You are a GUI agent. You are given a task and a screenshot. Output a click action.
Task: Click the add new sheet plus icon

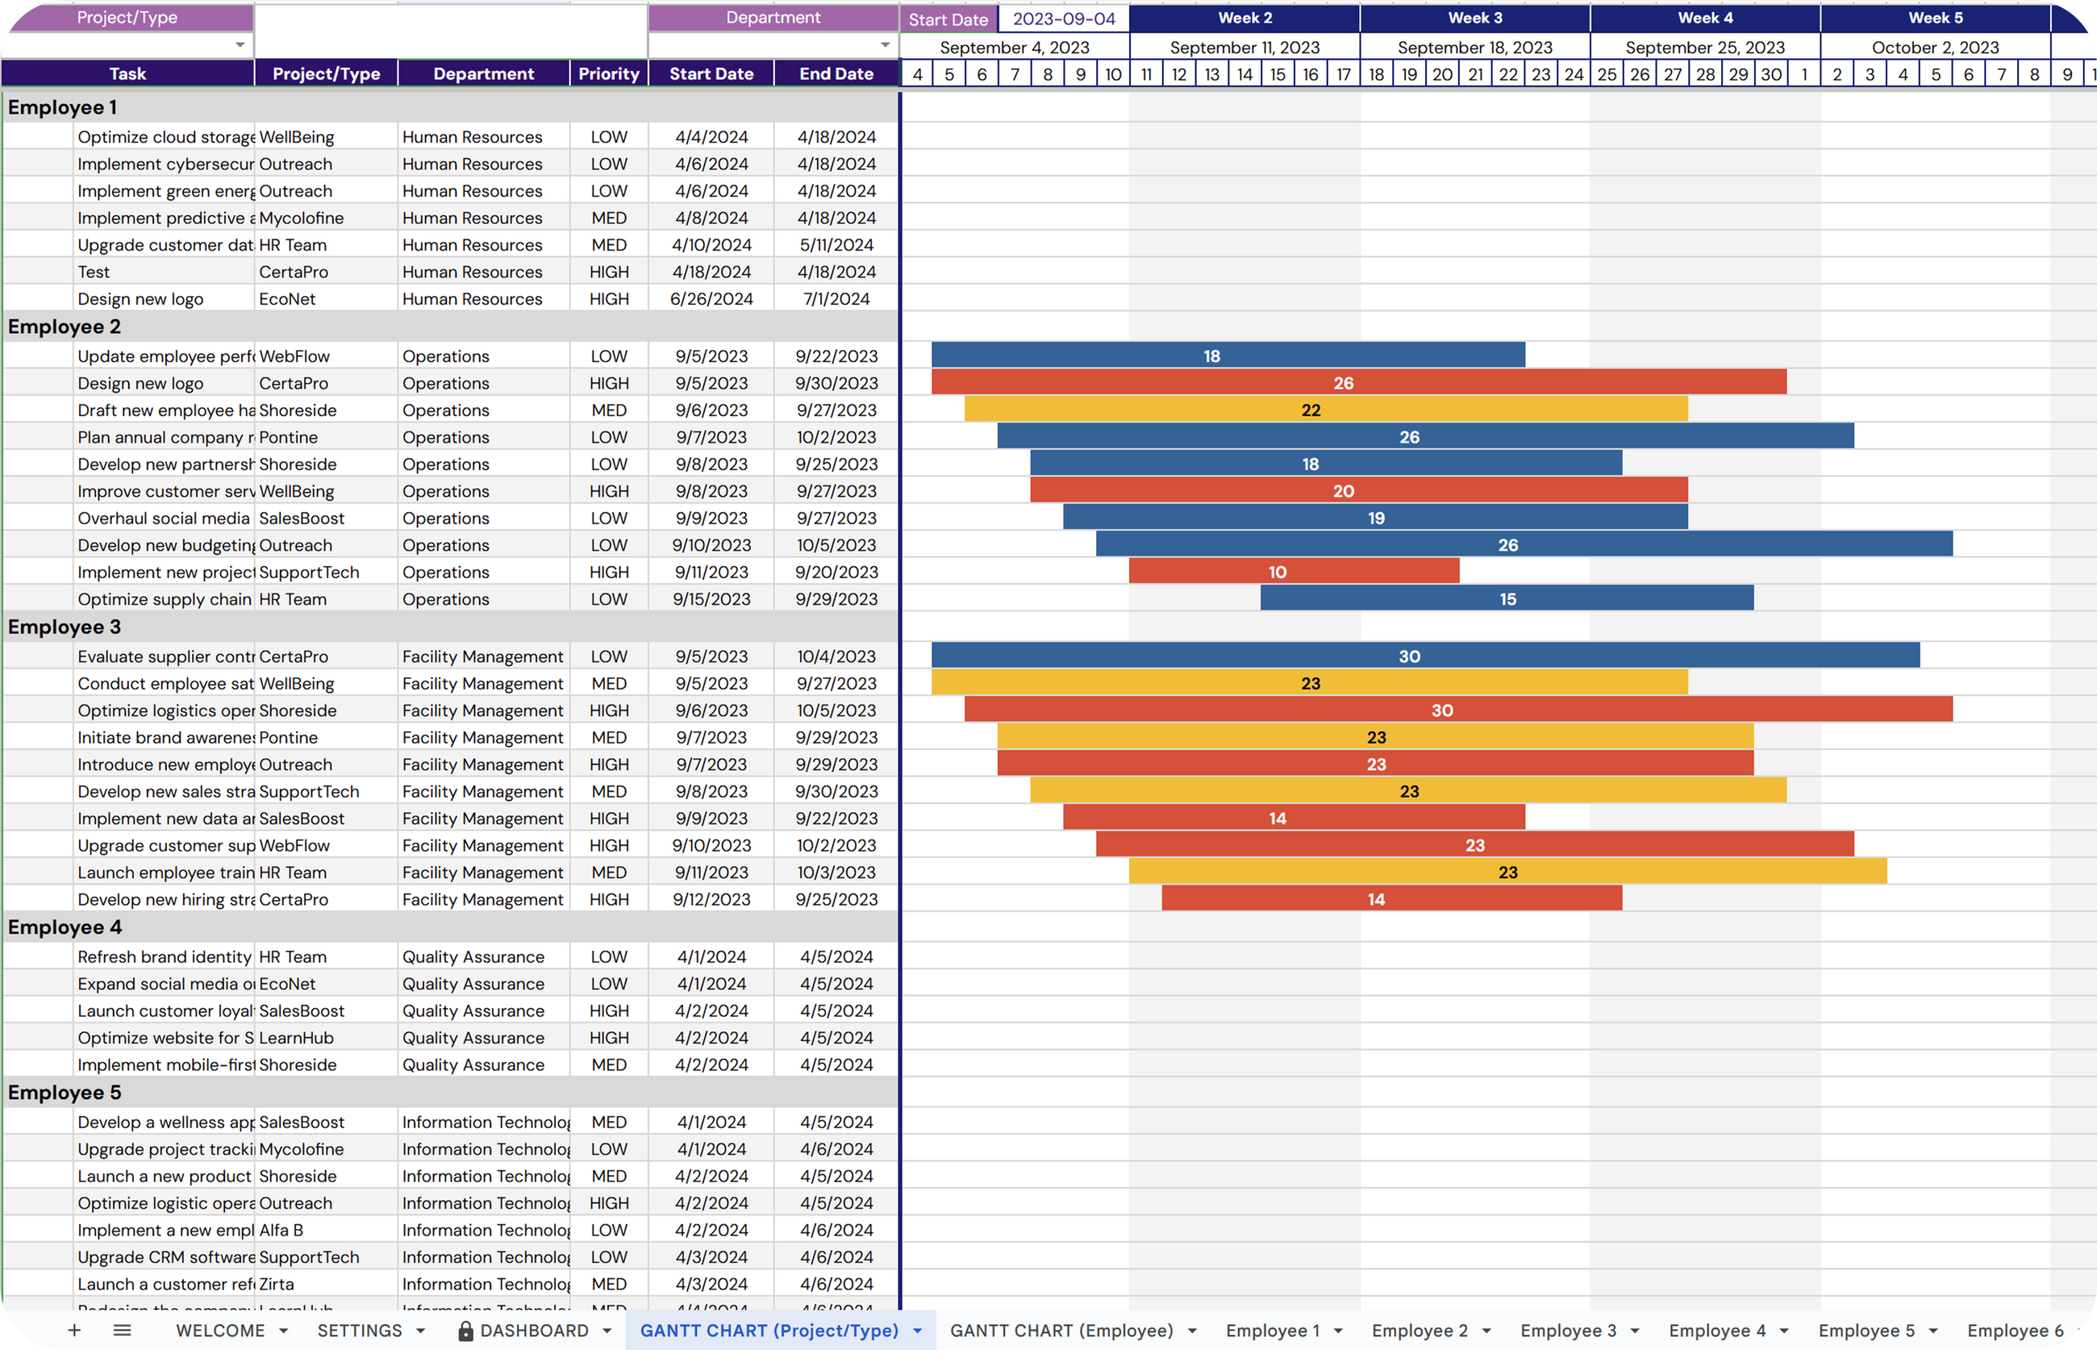click(x=74, y=1330)
